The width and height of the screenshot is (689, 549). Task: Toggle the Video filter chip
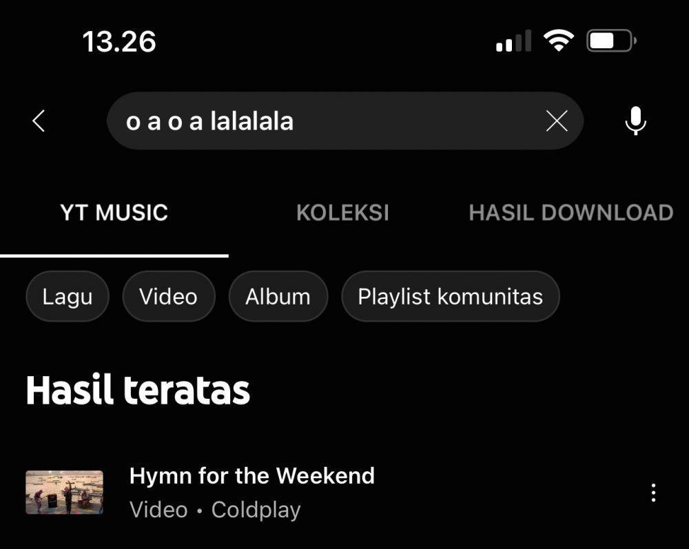coord(169,296)
